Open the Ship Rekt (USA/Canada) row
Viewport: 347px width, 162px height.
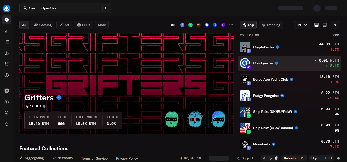coord(289,128)
